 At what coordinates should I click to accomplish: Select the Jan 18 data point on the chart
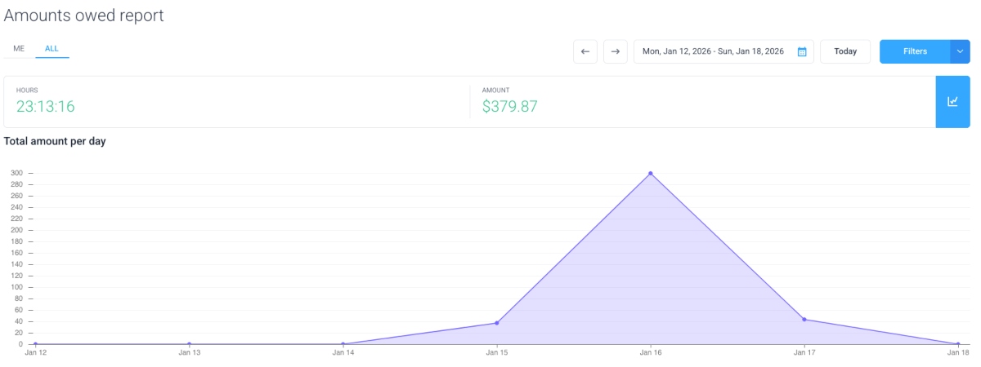pyautogui.click(x=958, y=344)
